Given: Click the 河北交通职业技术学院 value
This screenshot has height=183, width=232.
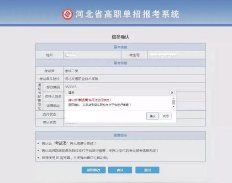Looking at the screenshot, I should coord(81,79).
